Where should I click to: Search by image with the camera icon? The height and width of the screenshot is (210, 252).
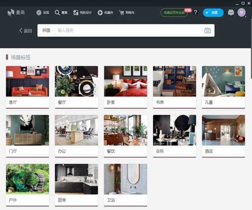(x=207, y=31)
